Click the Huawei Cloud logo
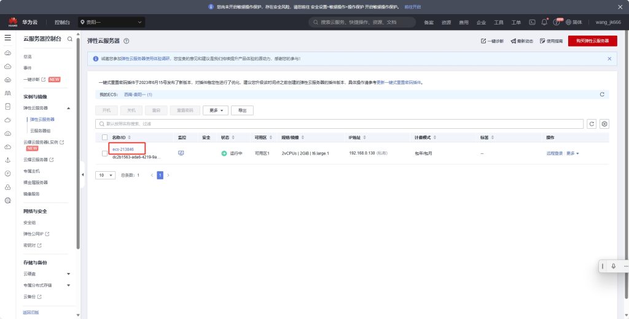Screen dimensions: 629x319 (13, 22)
